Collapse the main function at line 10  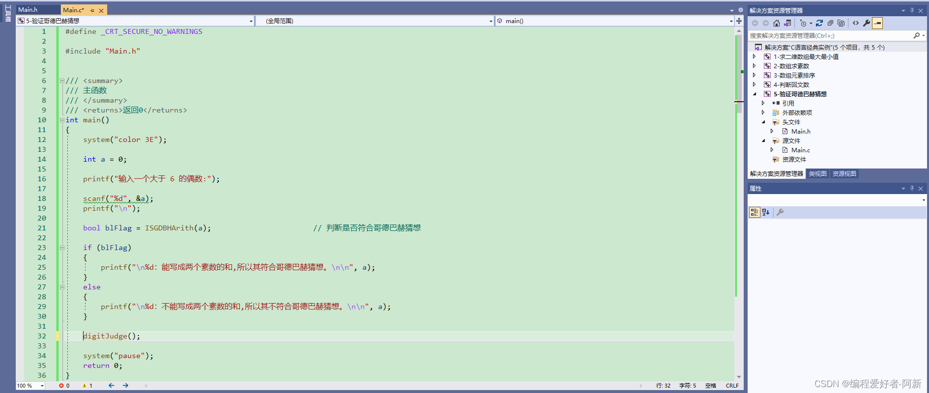click(x=62, y=120)
